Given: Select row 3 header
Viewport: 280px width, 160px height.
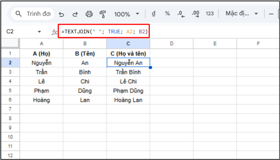Looking at the screenshot, I should point(10,72).
